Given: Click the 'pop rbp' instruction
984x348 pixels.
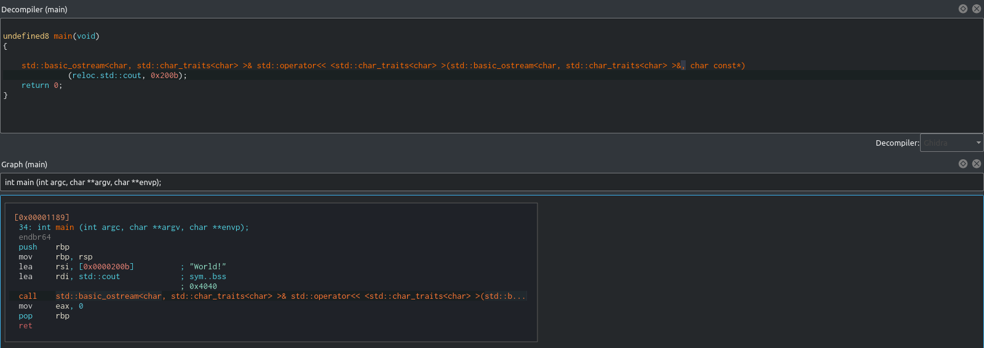Looking at the screenshot, I should 44,316.
